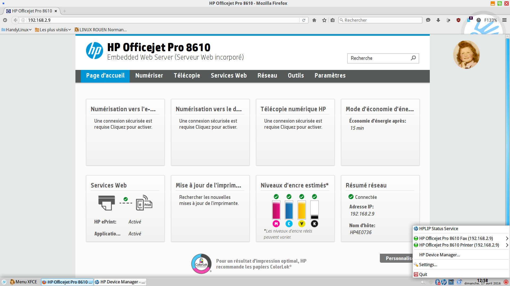Open the Résumé réseau card
Screen dimensions: 510x286
(380, 208)
